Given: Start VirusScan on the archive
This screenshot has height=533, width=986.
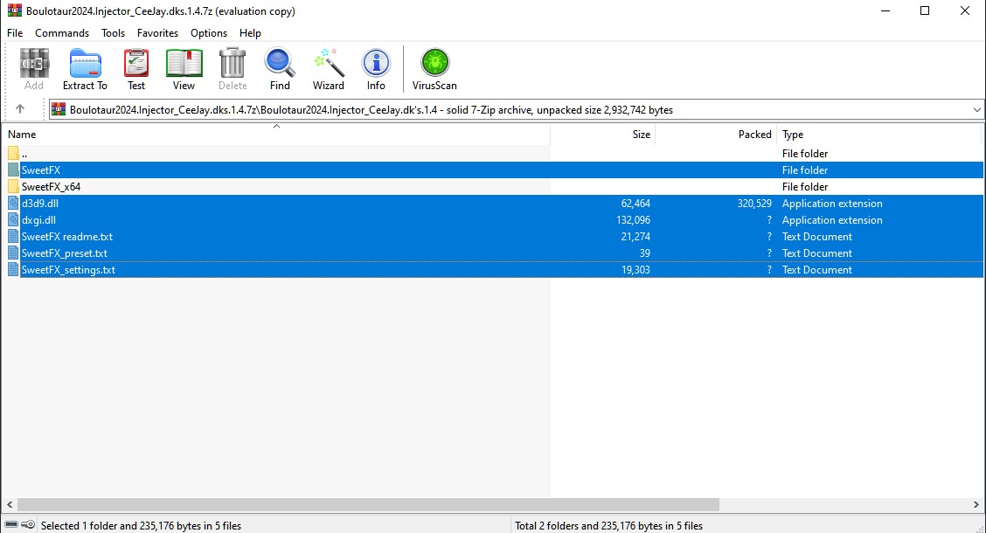Looking at the screenshot, I should coord(434,63).
